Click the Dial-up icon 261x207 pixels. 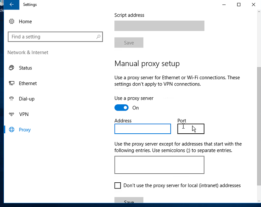point(11,98)
